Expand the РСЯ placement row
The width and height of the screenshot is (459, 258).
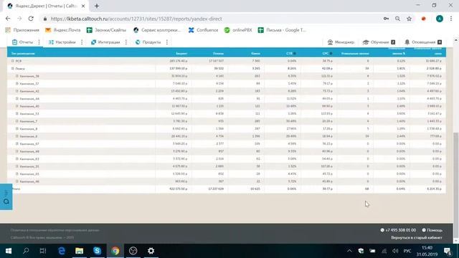click(13, 61)
